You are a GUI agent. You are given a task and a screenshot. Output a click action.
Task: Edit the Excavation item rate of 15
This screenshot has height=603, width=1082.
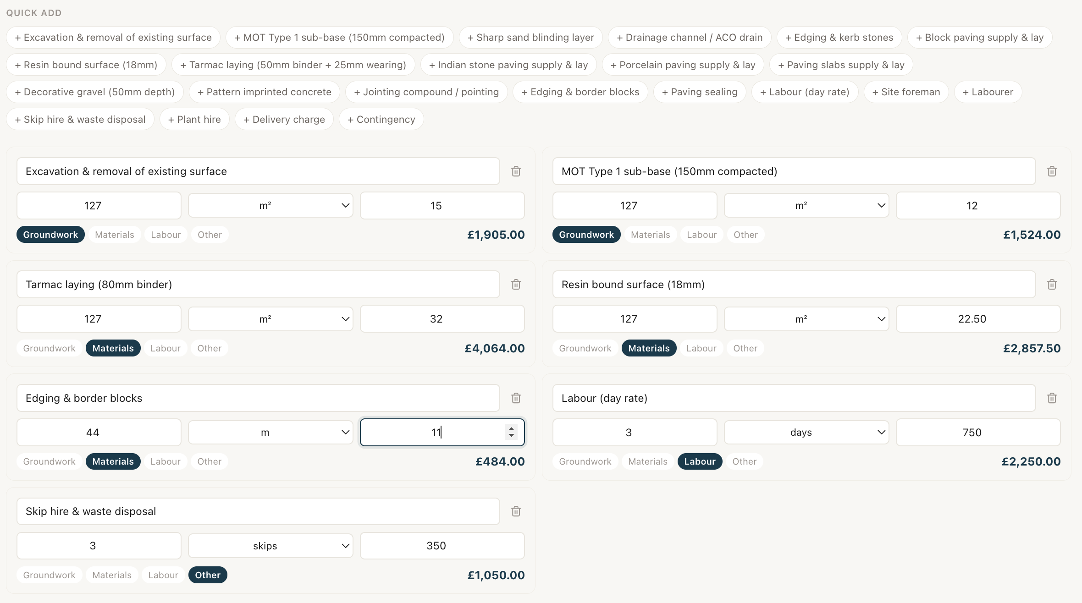click(442, 206)
